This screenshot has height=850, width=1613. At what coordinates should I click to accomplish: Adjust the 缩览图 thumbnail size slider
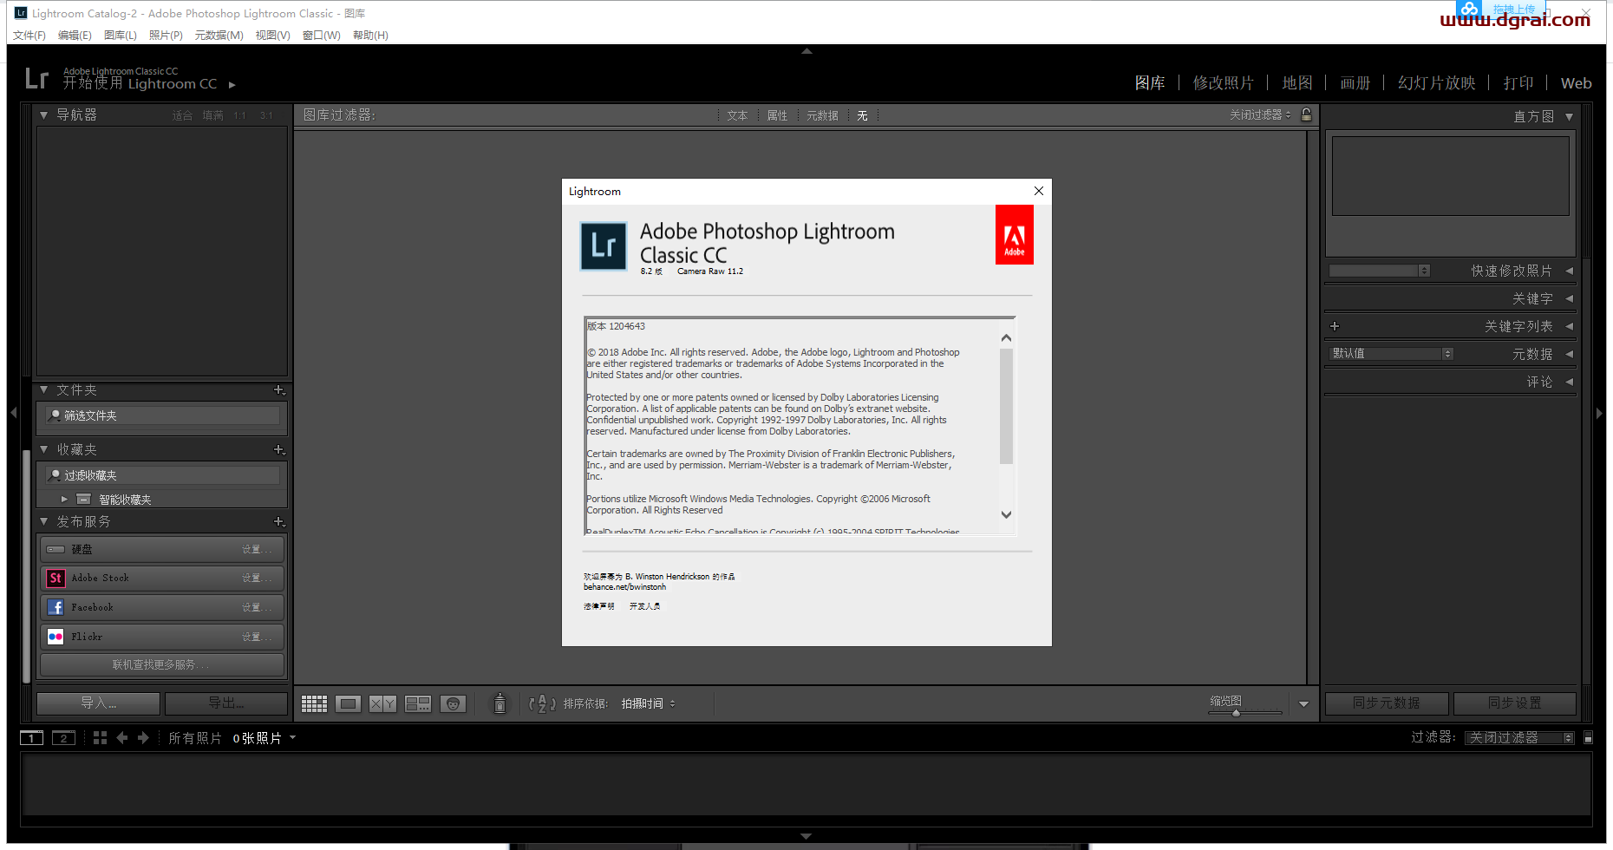1236,713
